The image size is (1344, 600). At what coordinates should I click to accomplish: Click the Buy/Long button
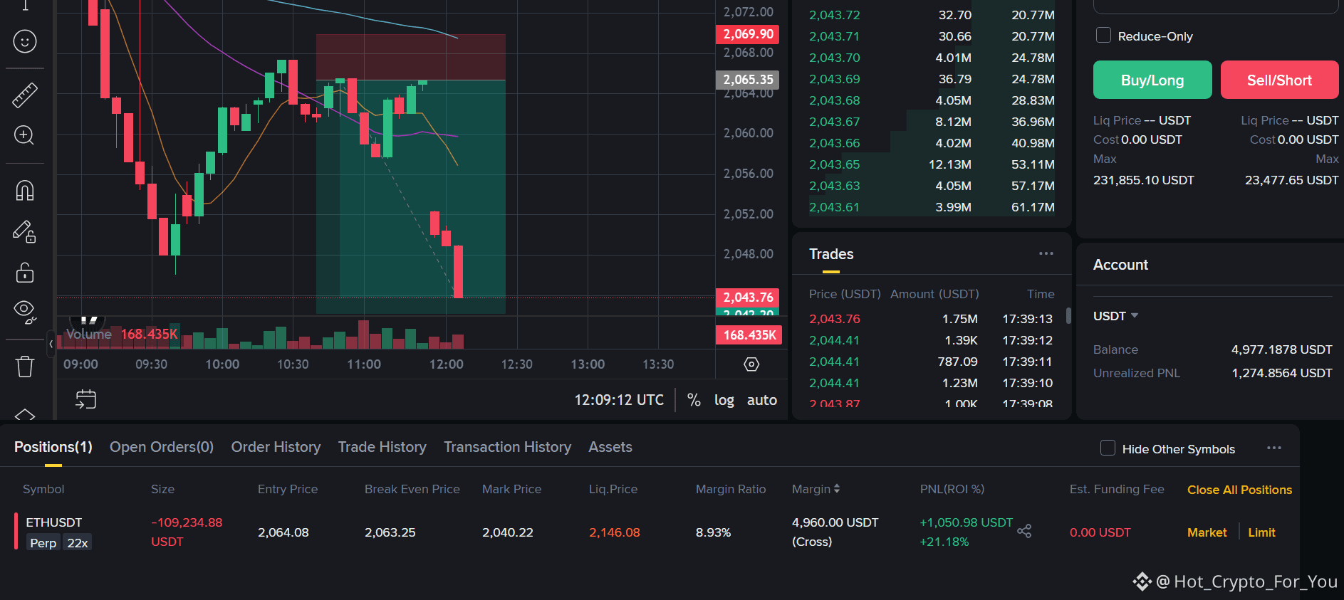[x=1152, y=80]
